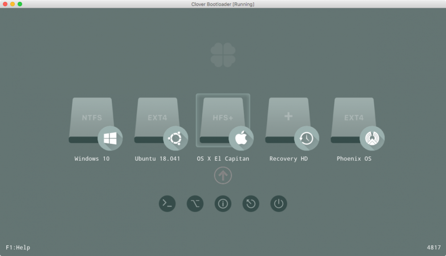Show the About info icon
This screenshot has height=256, width=446.
[223, 203]
